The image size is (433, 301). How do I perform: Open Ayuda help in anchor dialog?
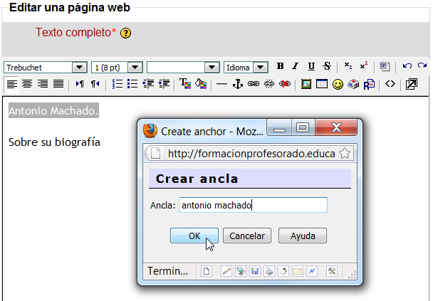click(x=303, y=236)
